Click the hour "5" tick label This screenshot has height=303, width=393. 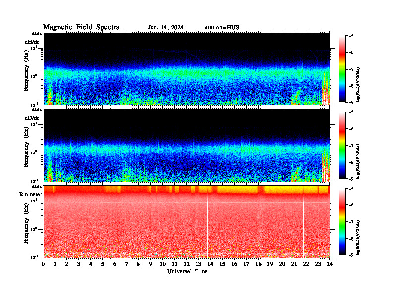(103, 264)
